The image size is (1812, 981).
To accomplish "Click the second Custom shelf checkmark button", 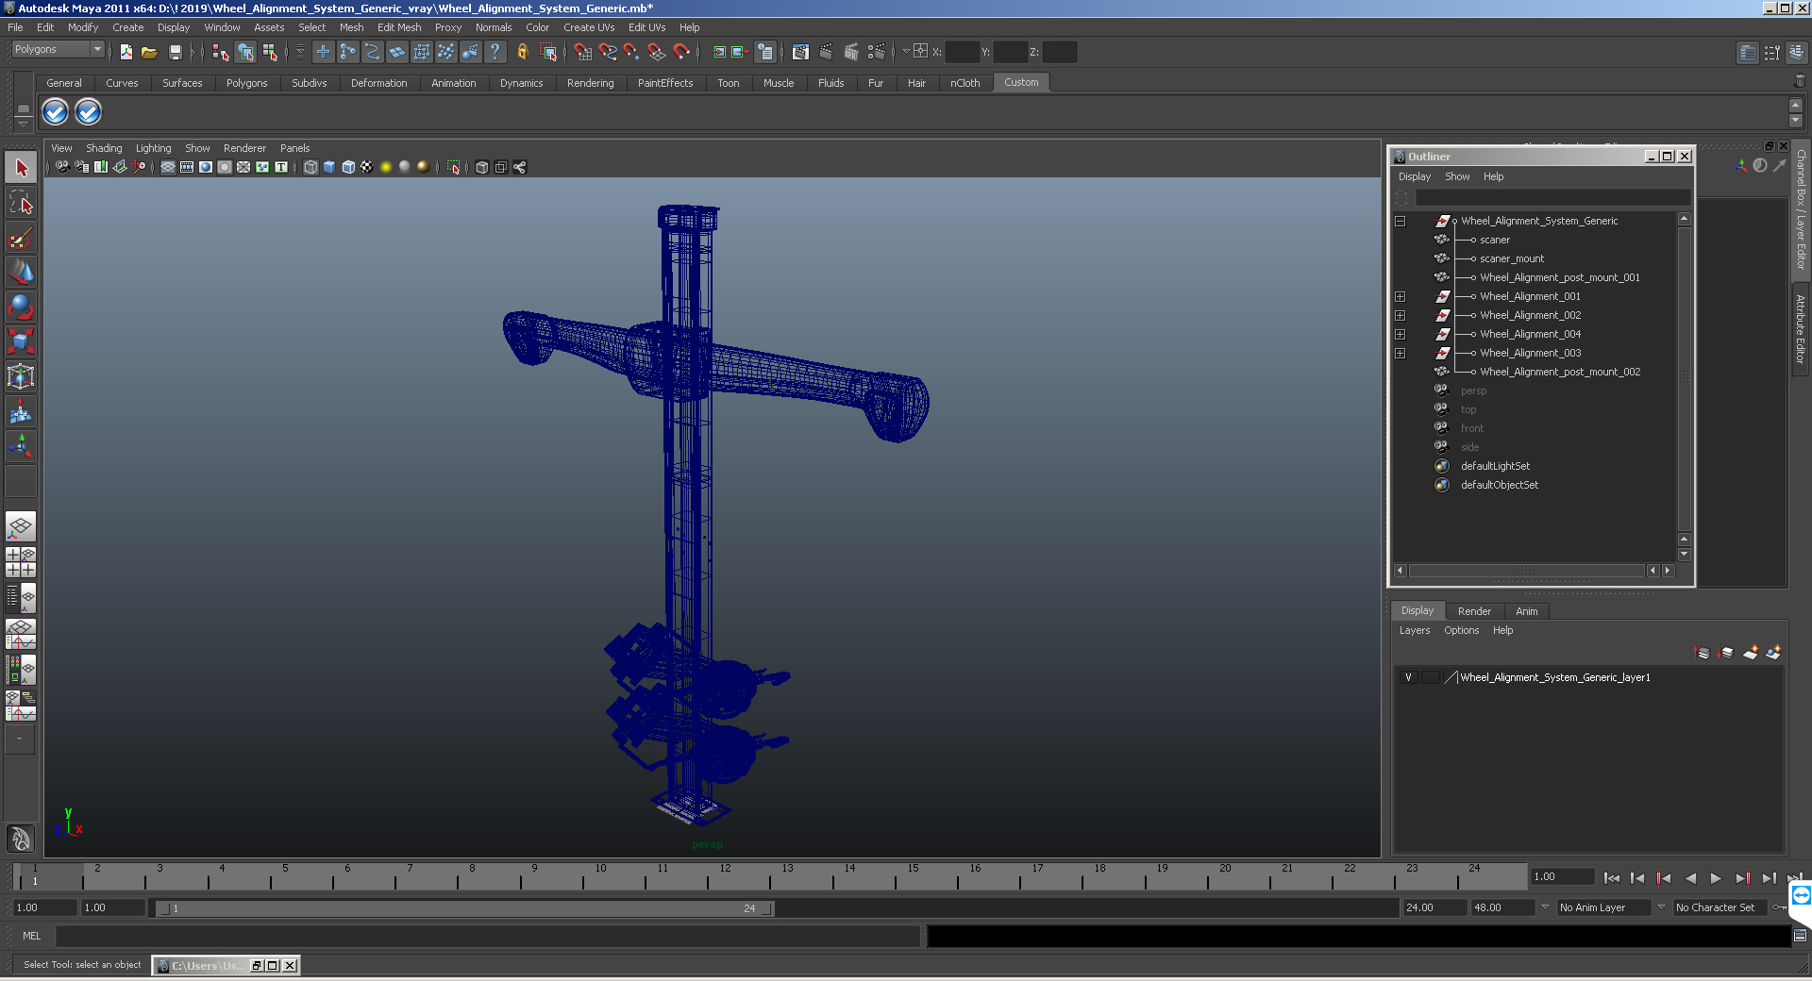I will point(88,112).
